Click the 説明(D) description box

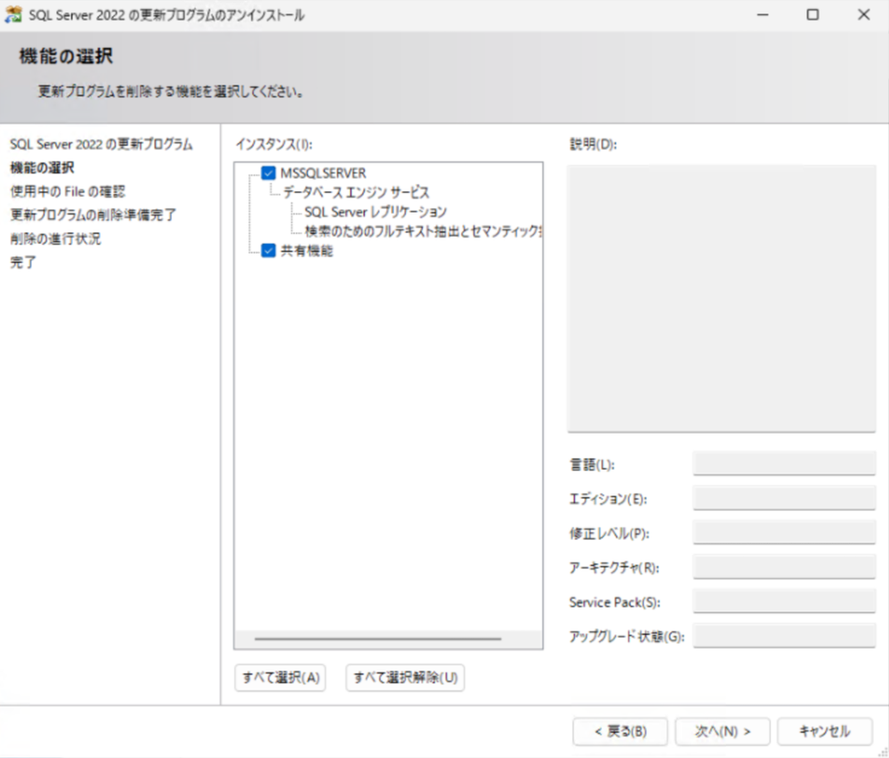[x=721, y=299]
